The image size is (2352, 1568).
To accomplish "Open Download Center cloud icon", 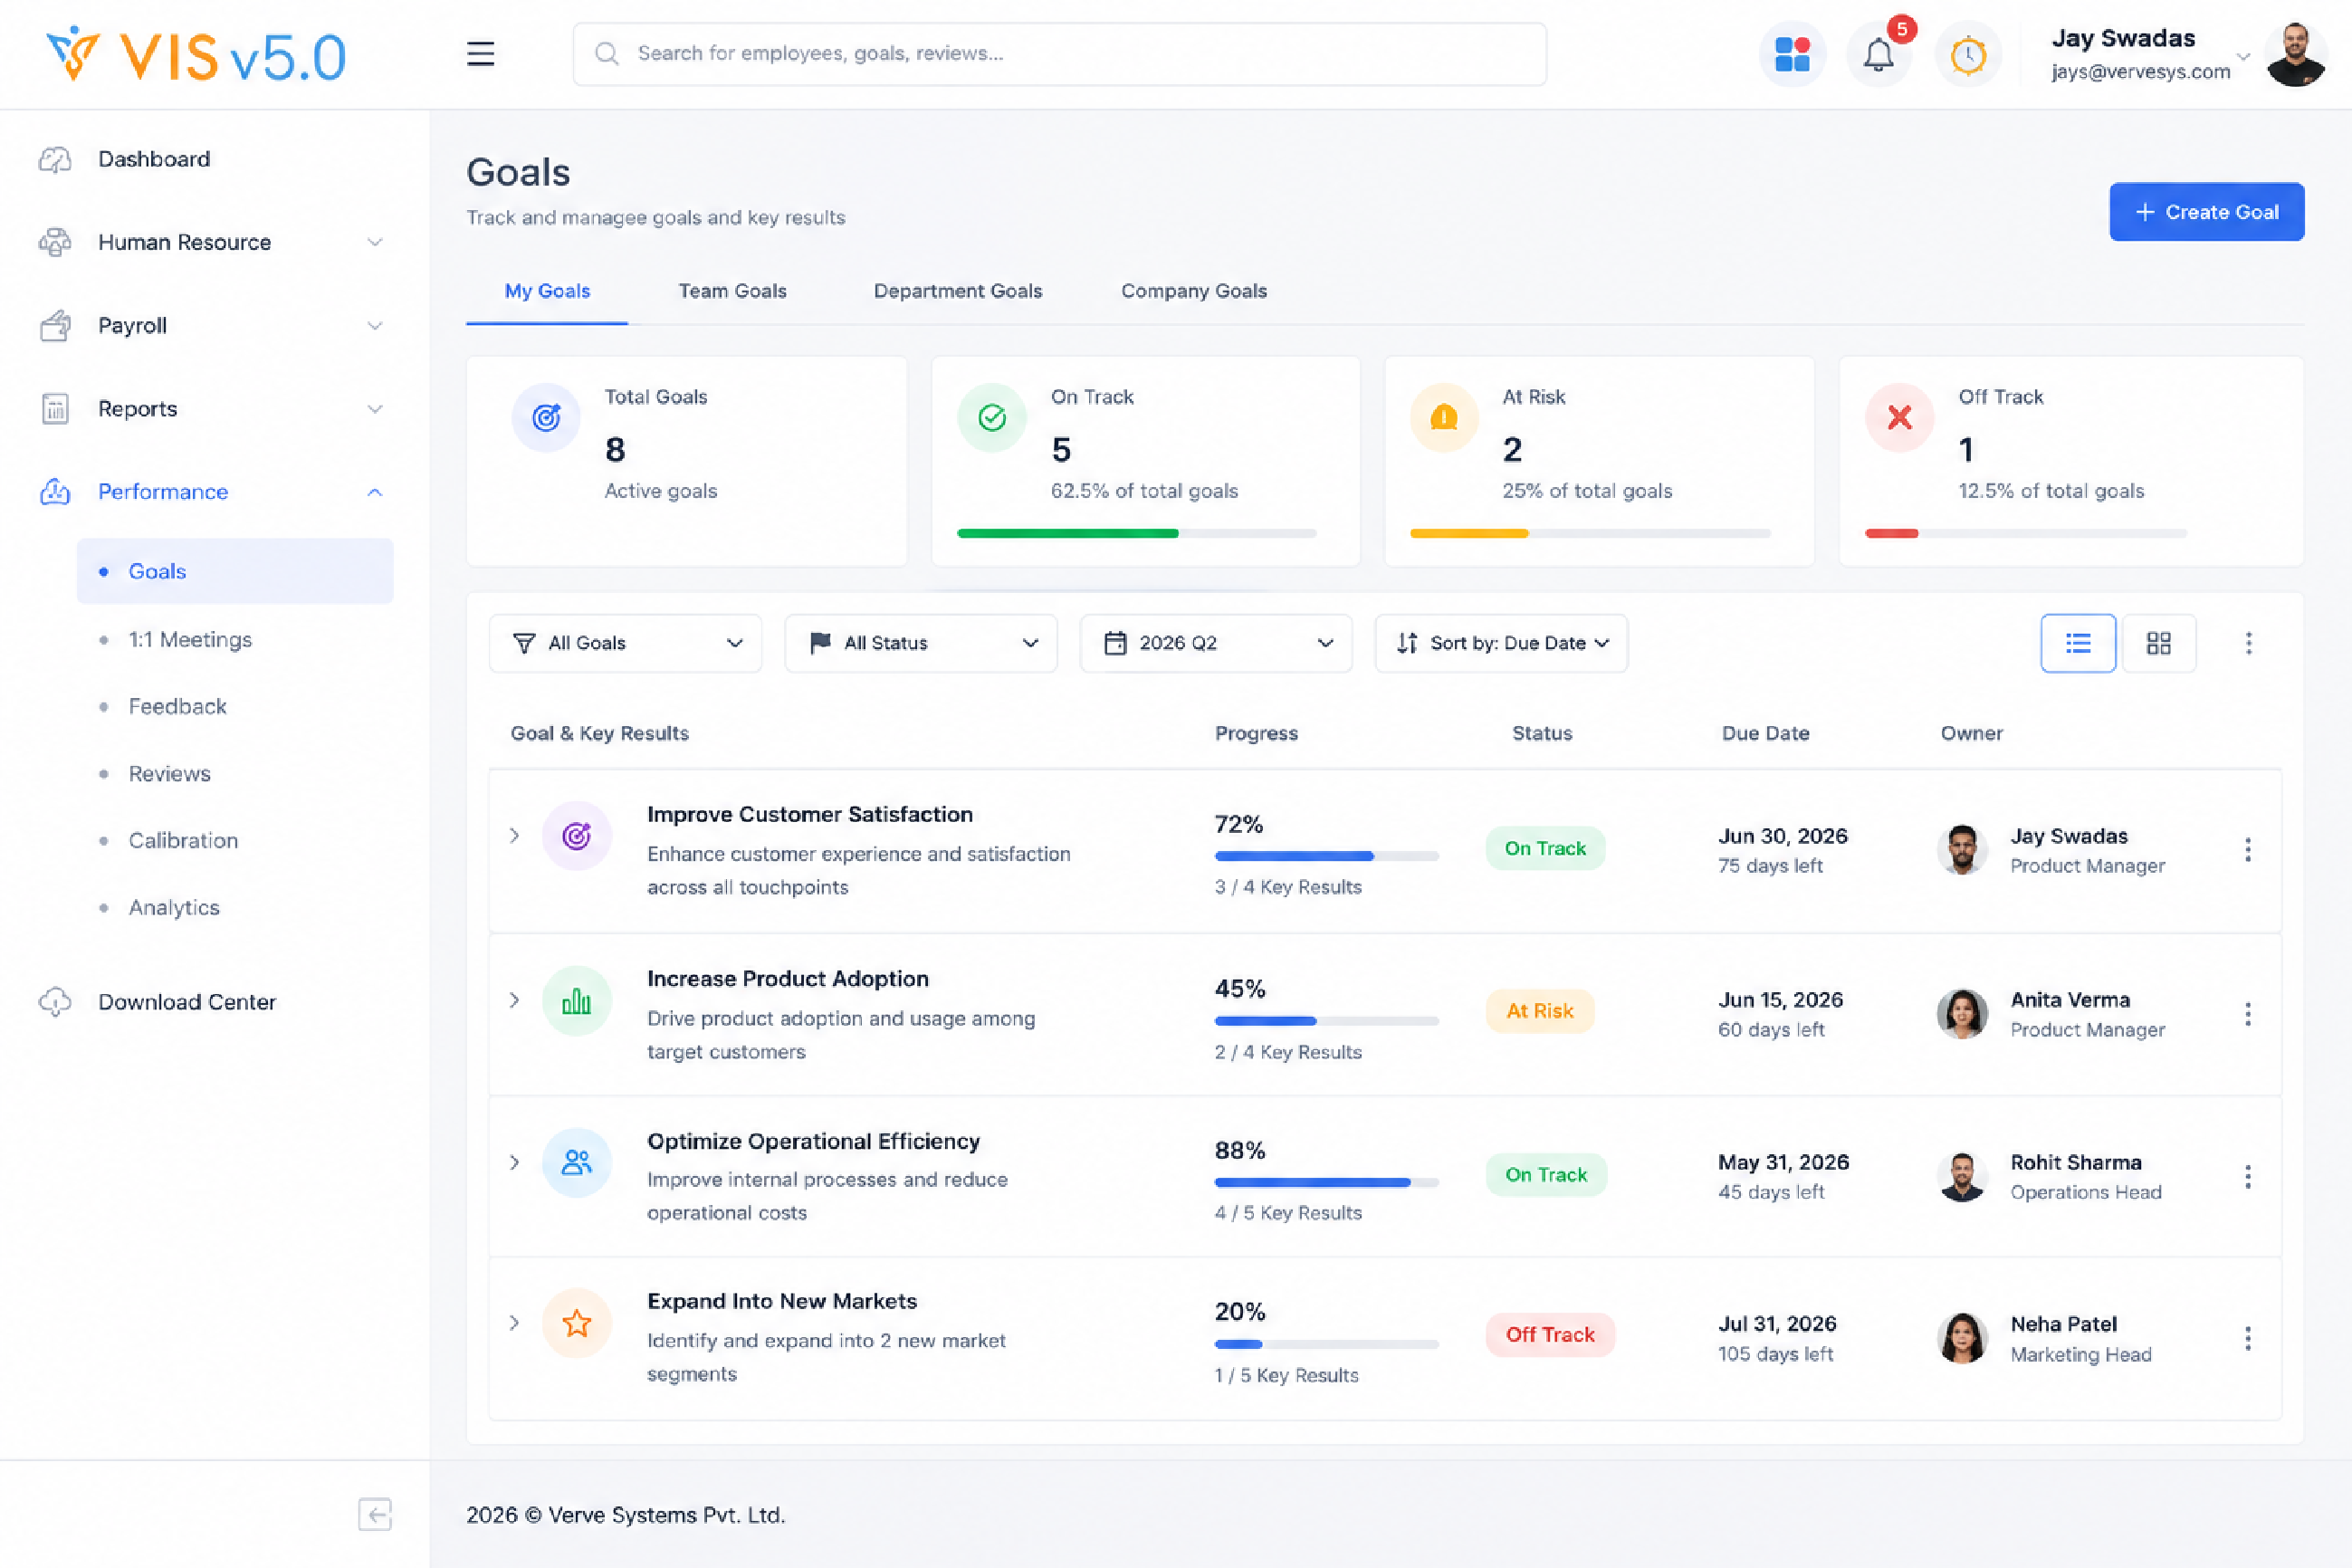I will click(55, 1002).
